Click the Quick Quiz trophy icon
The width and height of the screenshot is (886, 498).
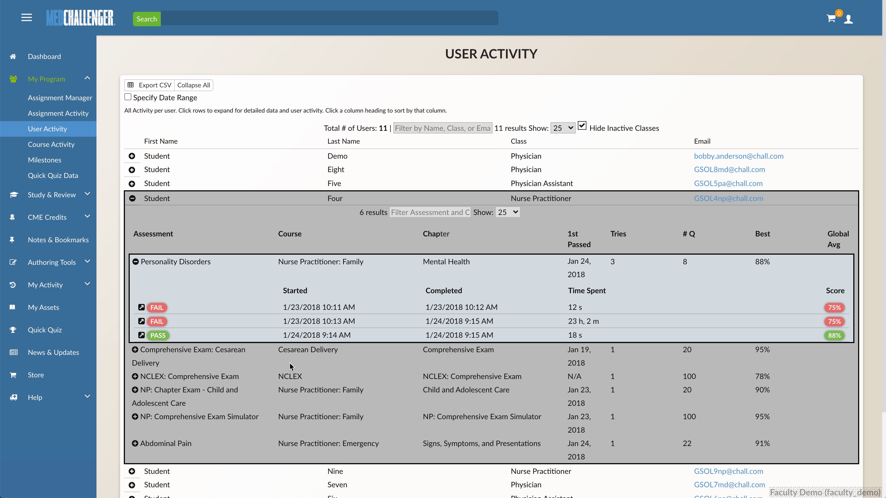pos(13,330)
